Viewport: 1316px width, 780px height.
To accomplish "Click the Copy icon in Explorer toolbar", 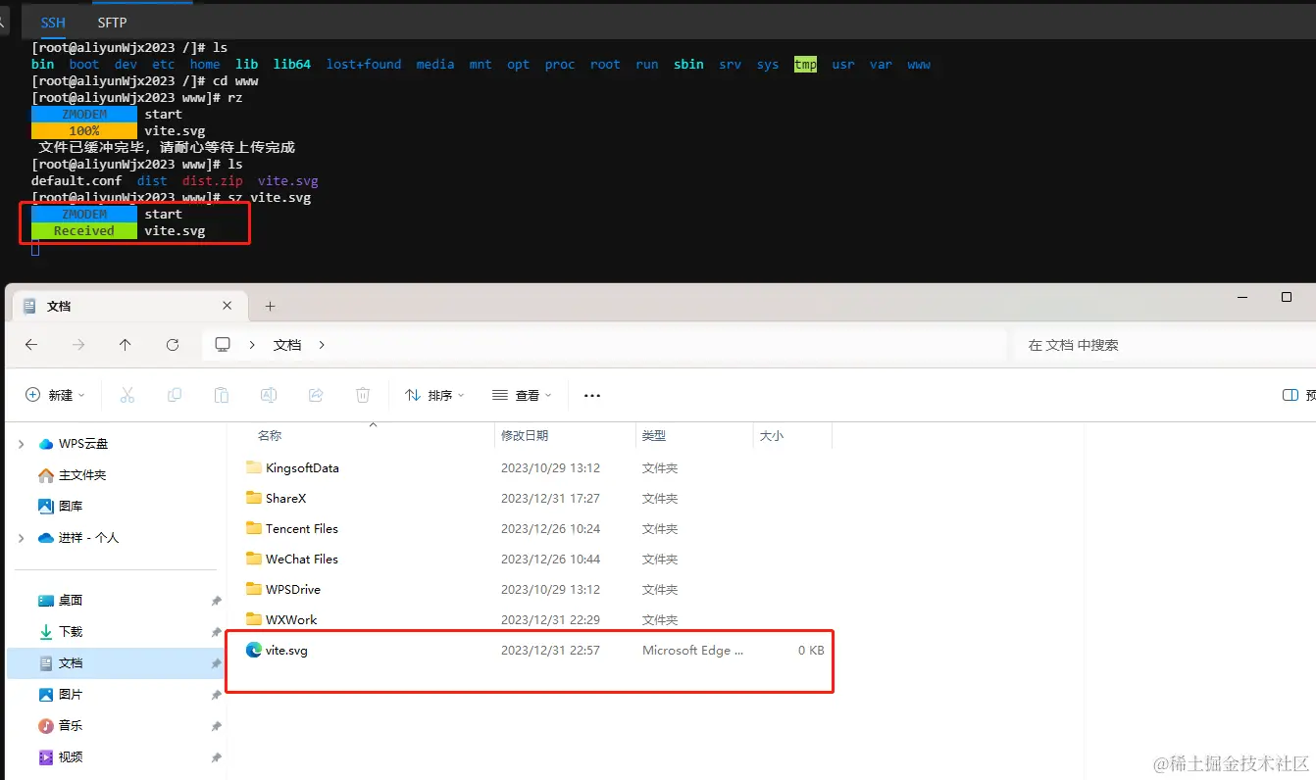I will tap(175, 395).
